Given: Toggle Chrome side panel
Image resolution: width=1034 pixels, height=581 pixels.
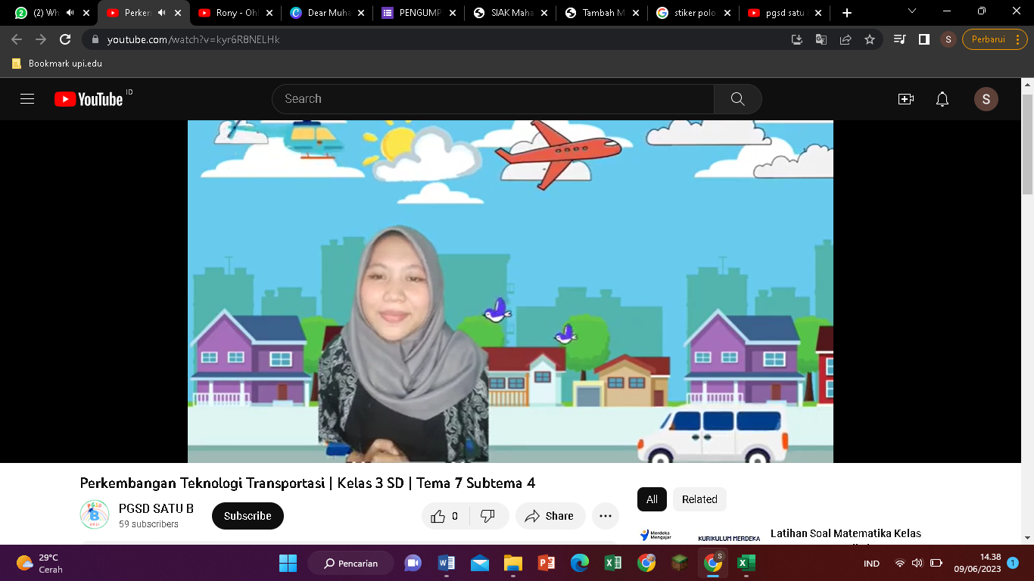Looking at the screenshot, I should pos(923,39).
